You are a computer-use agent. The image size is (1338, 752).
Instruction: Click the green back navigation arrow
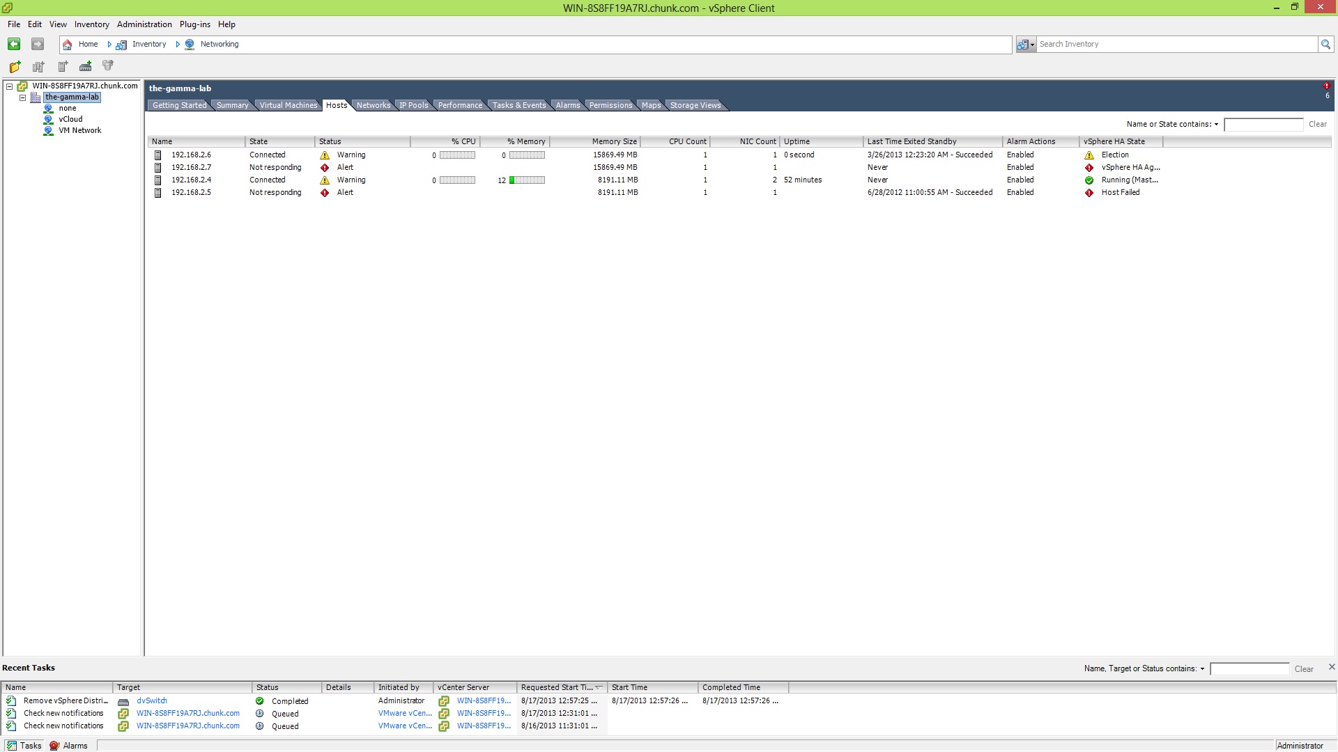point(13,44)
